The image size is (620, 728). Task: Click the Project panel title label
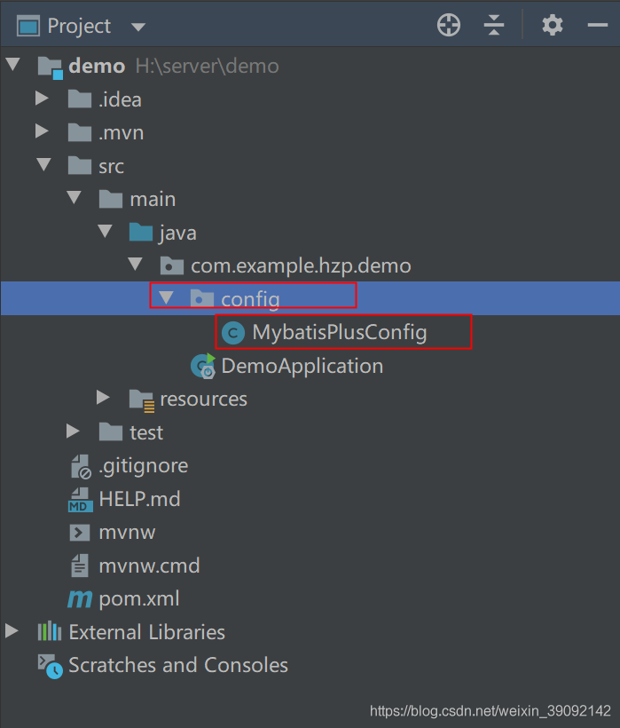click(79, 26)
